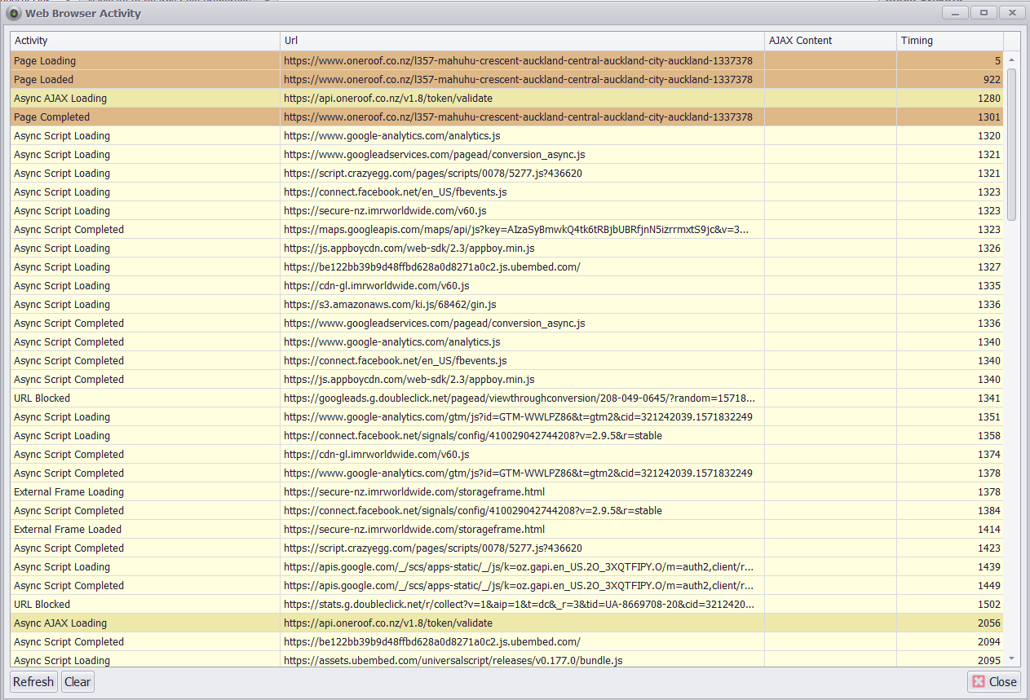Click the scrollbar up arrow
The width and height of the screenshot is (1030, 700).
click(1012, 60)
